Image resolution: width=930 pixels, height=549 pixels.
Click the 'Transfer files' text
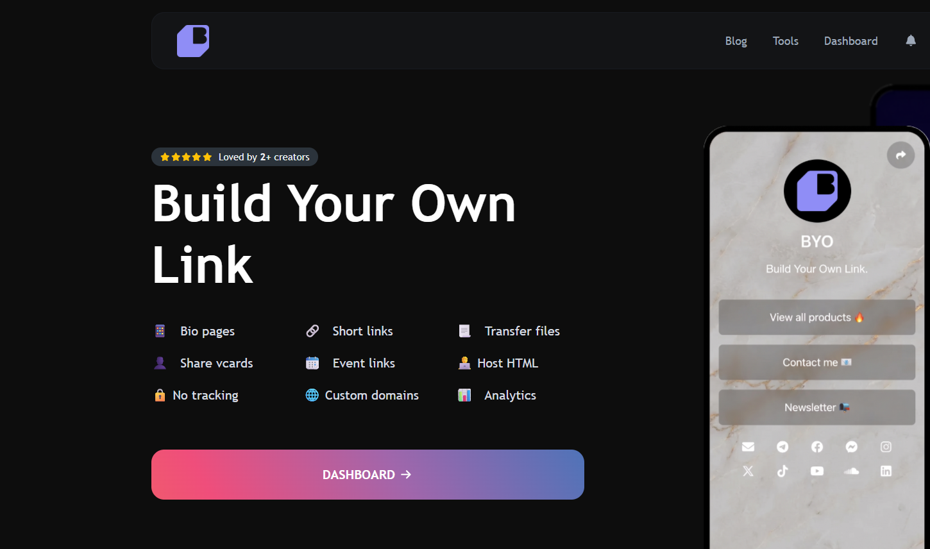pos(522,331)
